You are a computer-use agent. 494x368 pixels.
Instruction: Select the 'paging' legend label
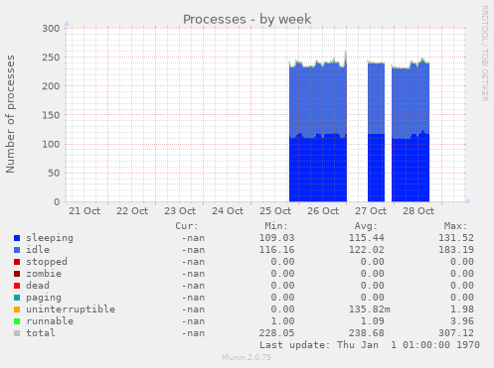point(44,298)
